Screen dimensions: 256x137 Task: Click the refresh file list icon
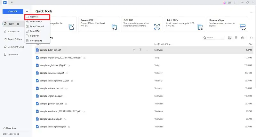(252, 38)
